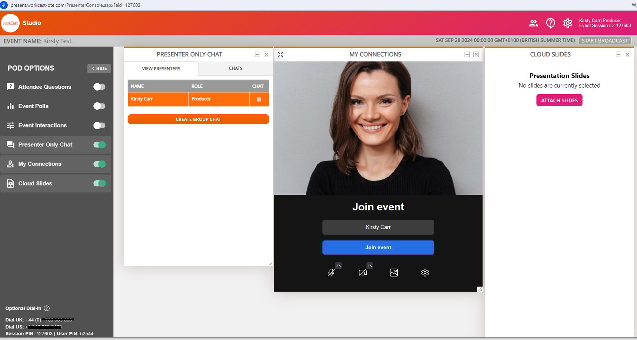Enable the Attendee Questions toggle
637x340 pixels.
(x=99, y=87)
